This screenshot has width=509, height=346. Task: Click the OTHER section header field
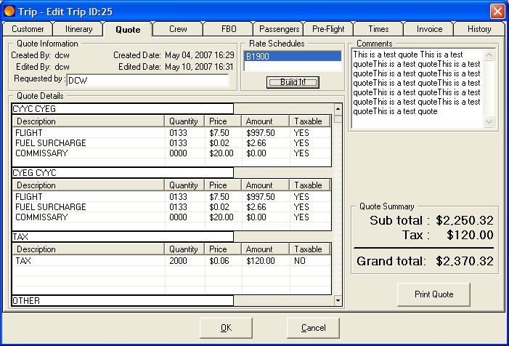(123, 301)
